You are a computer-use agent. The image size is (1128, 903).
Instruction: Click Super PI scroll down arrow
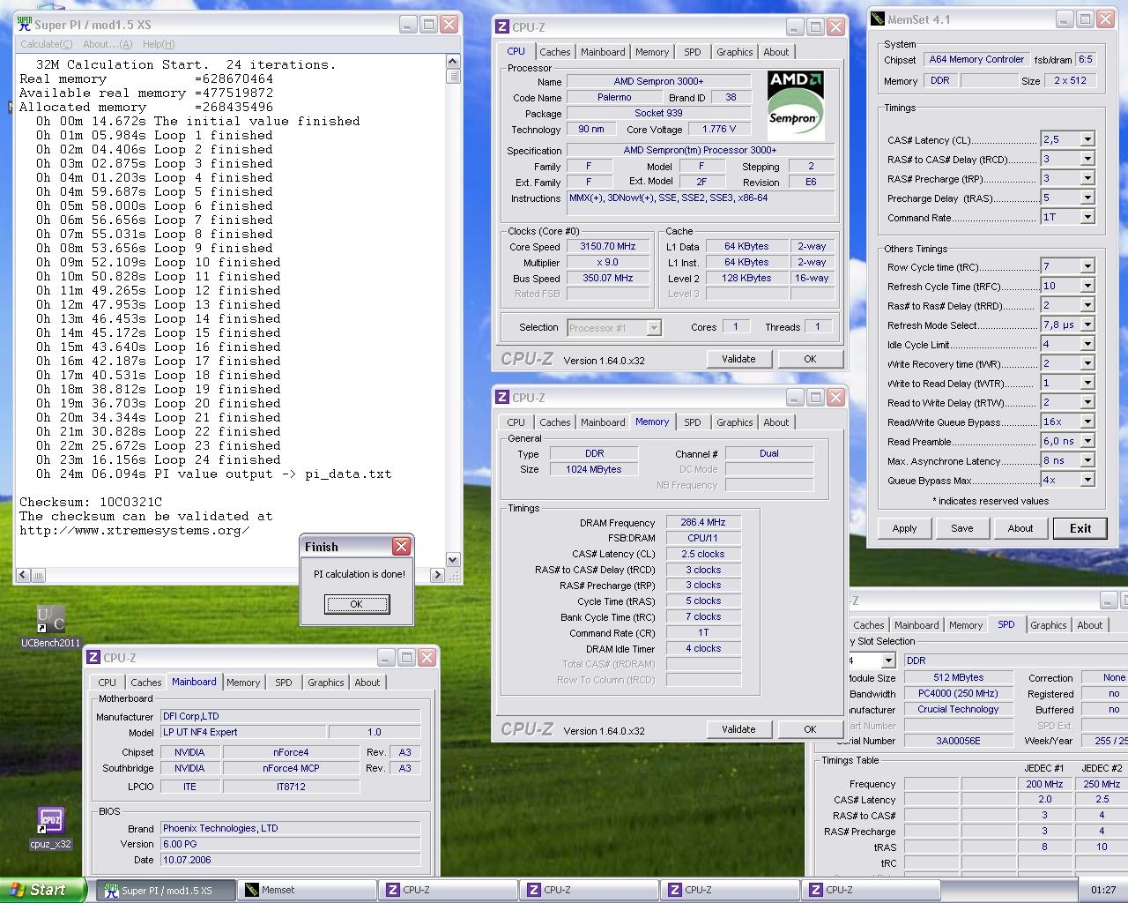point(453,559)
